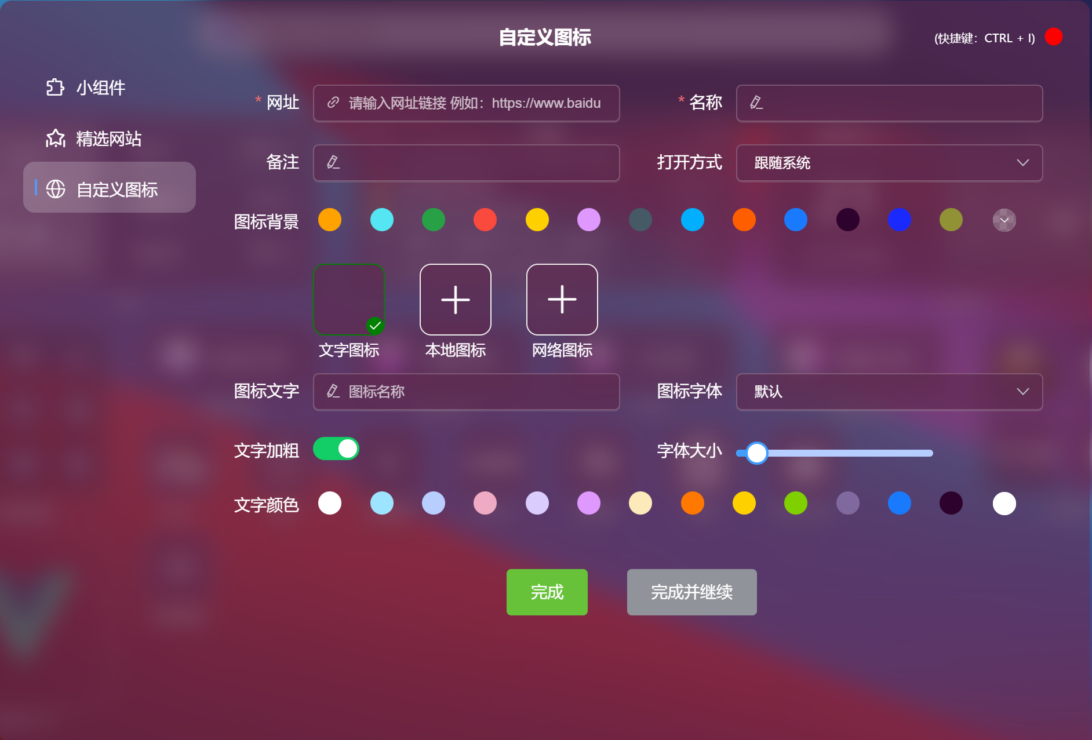Screen dimensions: 1092x740
Task: Click the pencil icon in 名称 field
Action: point(756,103)
